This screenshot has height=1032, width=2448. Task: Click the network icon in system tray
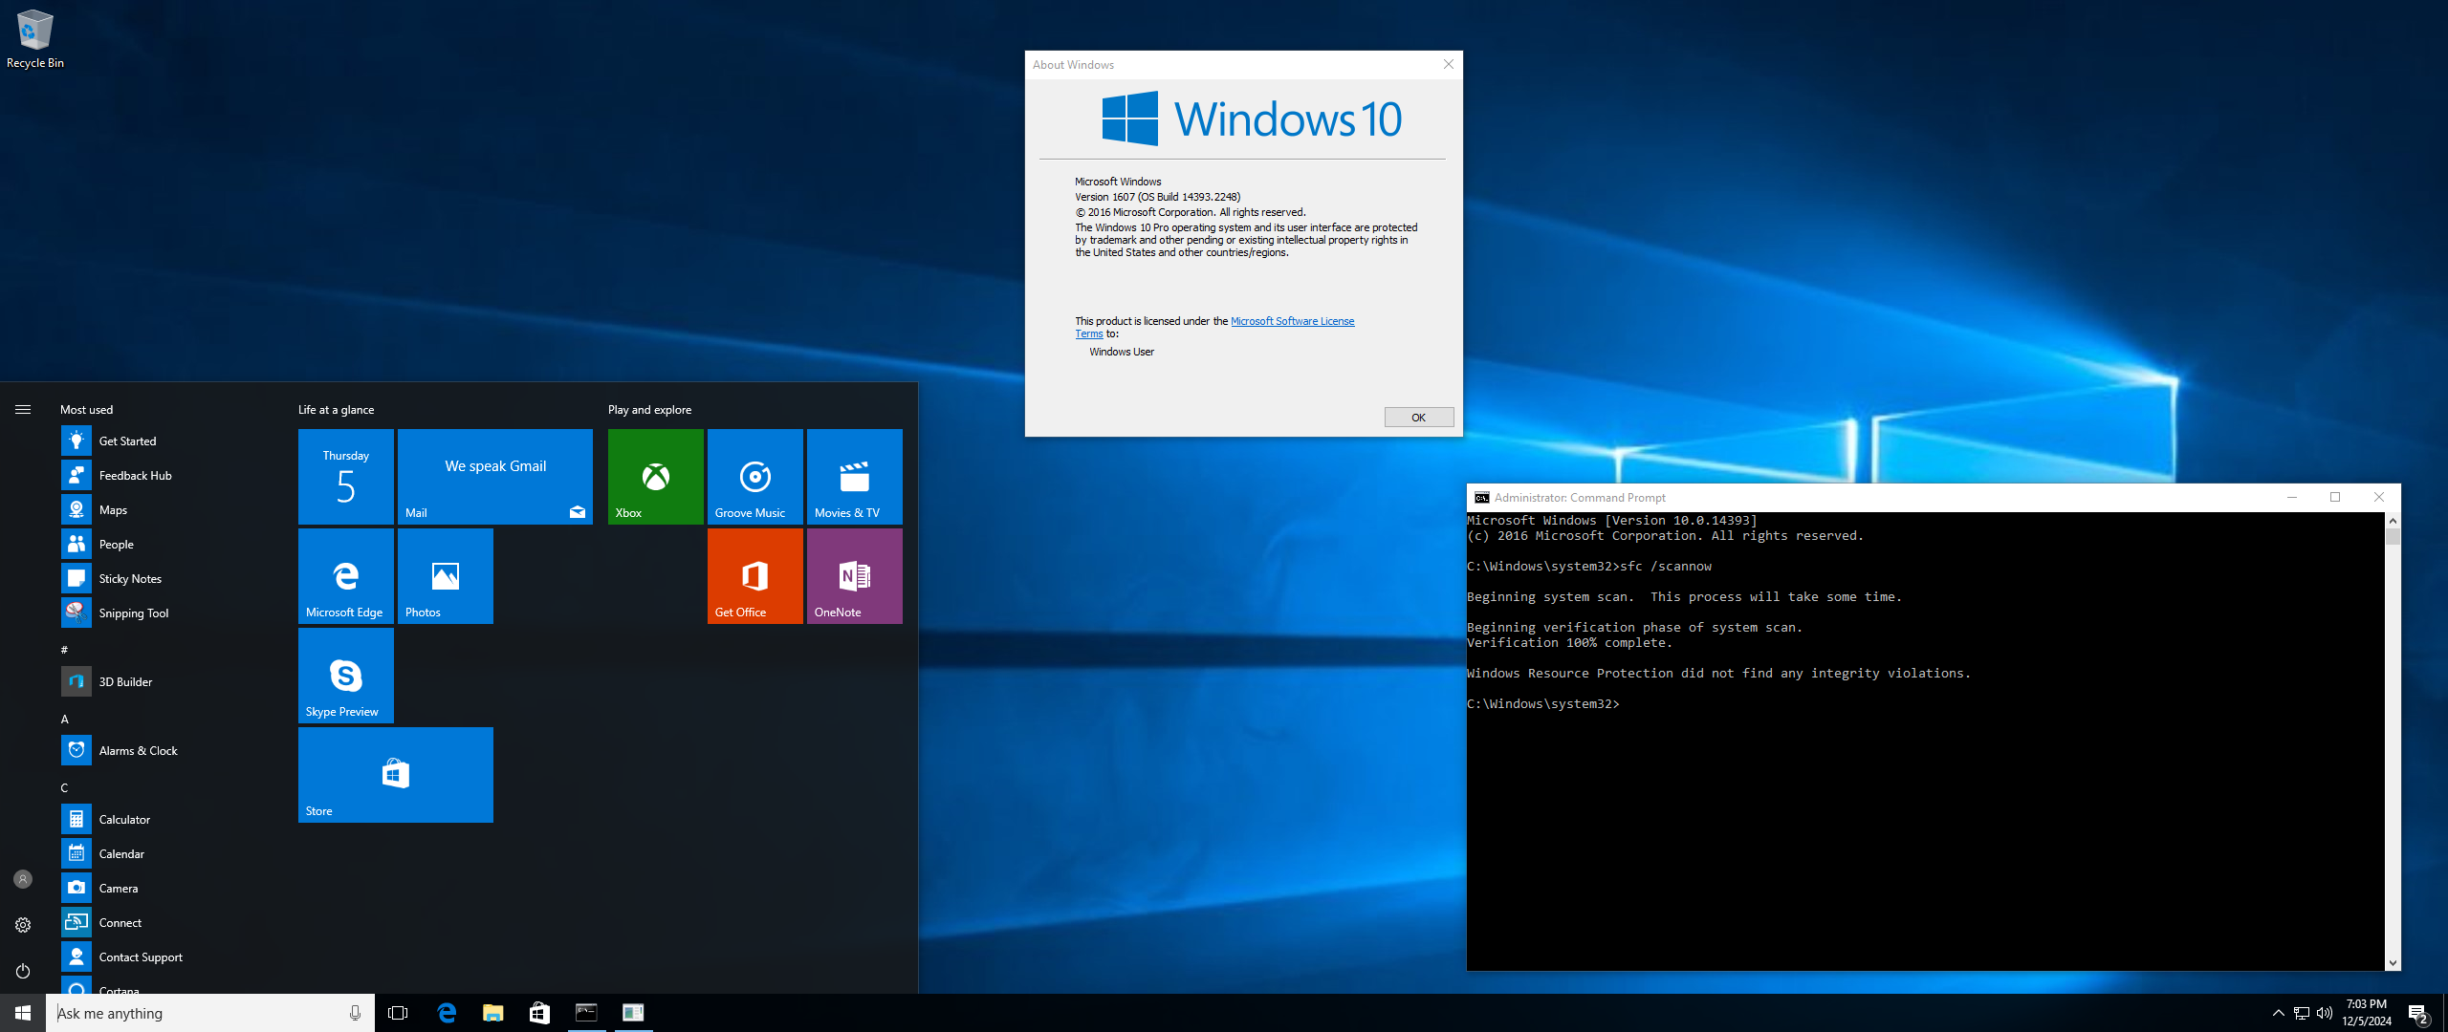2302,1013
